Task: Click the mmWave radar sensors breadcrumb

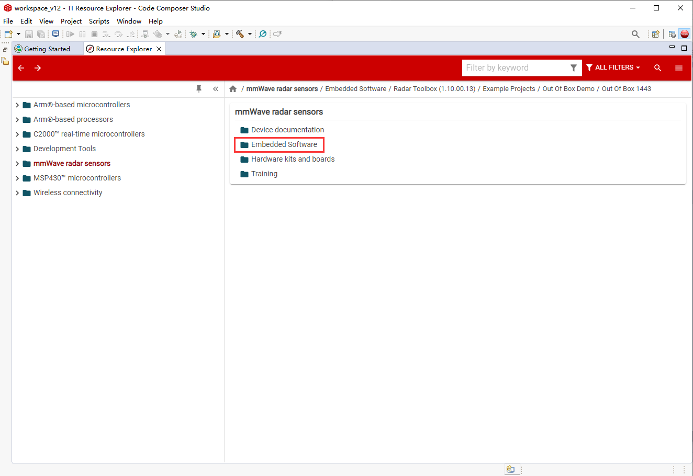Action: pyautogui.click(x=282, y=89)
